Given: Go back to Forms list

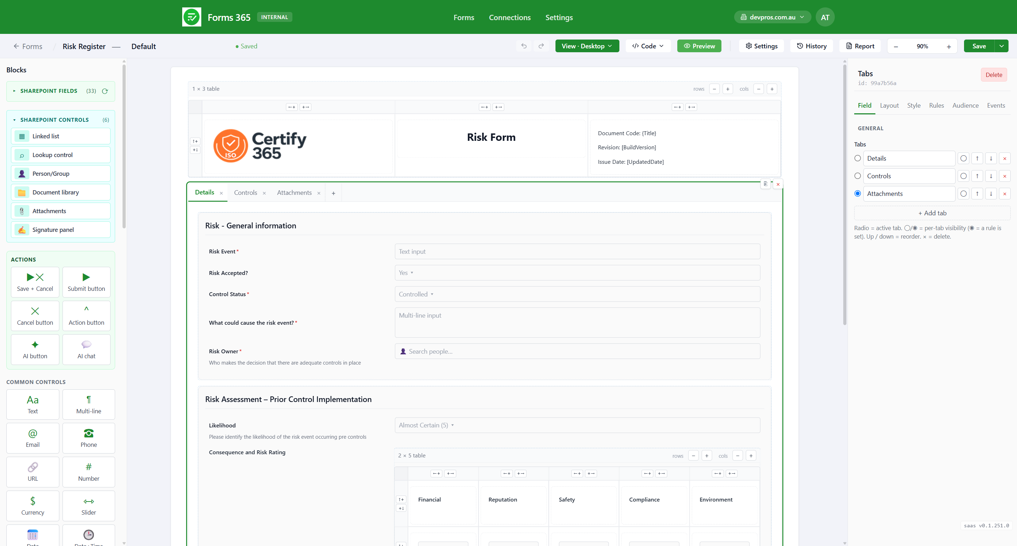Looking at the screenshot, I should [x=28, y=46].
